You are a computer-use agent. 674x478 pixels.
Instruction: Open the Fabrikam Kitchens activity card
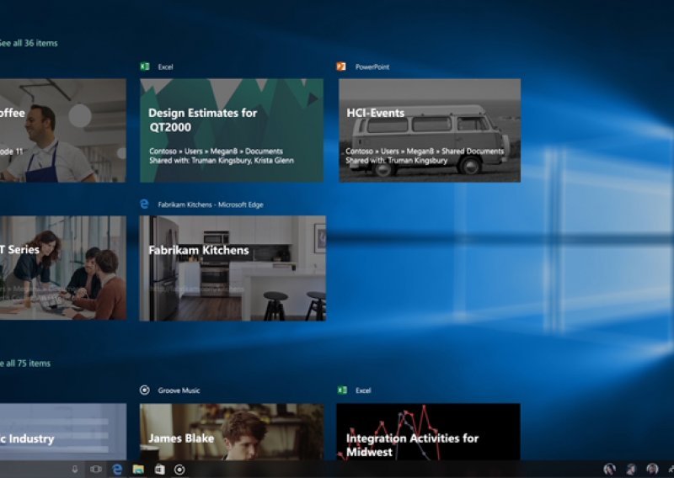coord(233,268)
